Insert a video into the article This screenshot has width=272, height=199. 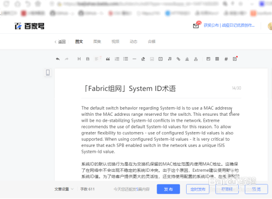[x=160, y=59]
